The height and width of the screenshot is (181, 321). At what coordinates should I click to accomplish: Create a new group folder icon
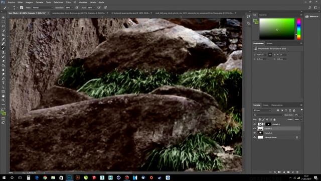[288, 172]
